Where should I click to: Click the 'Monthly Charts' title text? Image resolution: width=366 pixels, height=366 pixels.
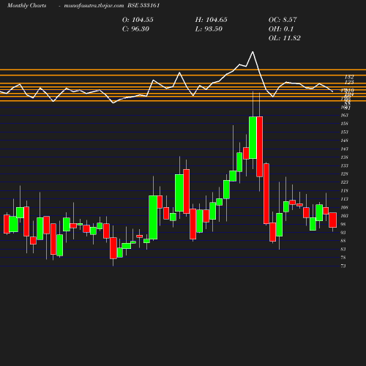click(x=26, y=5)
